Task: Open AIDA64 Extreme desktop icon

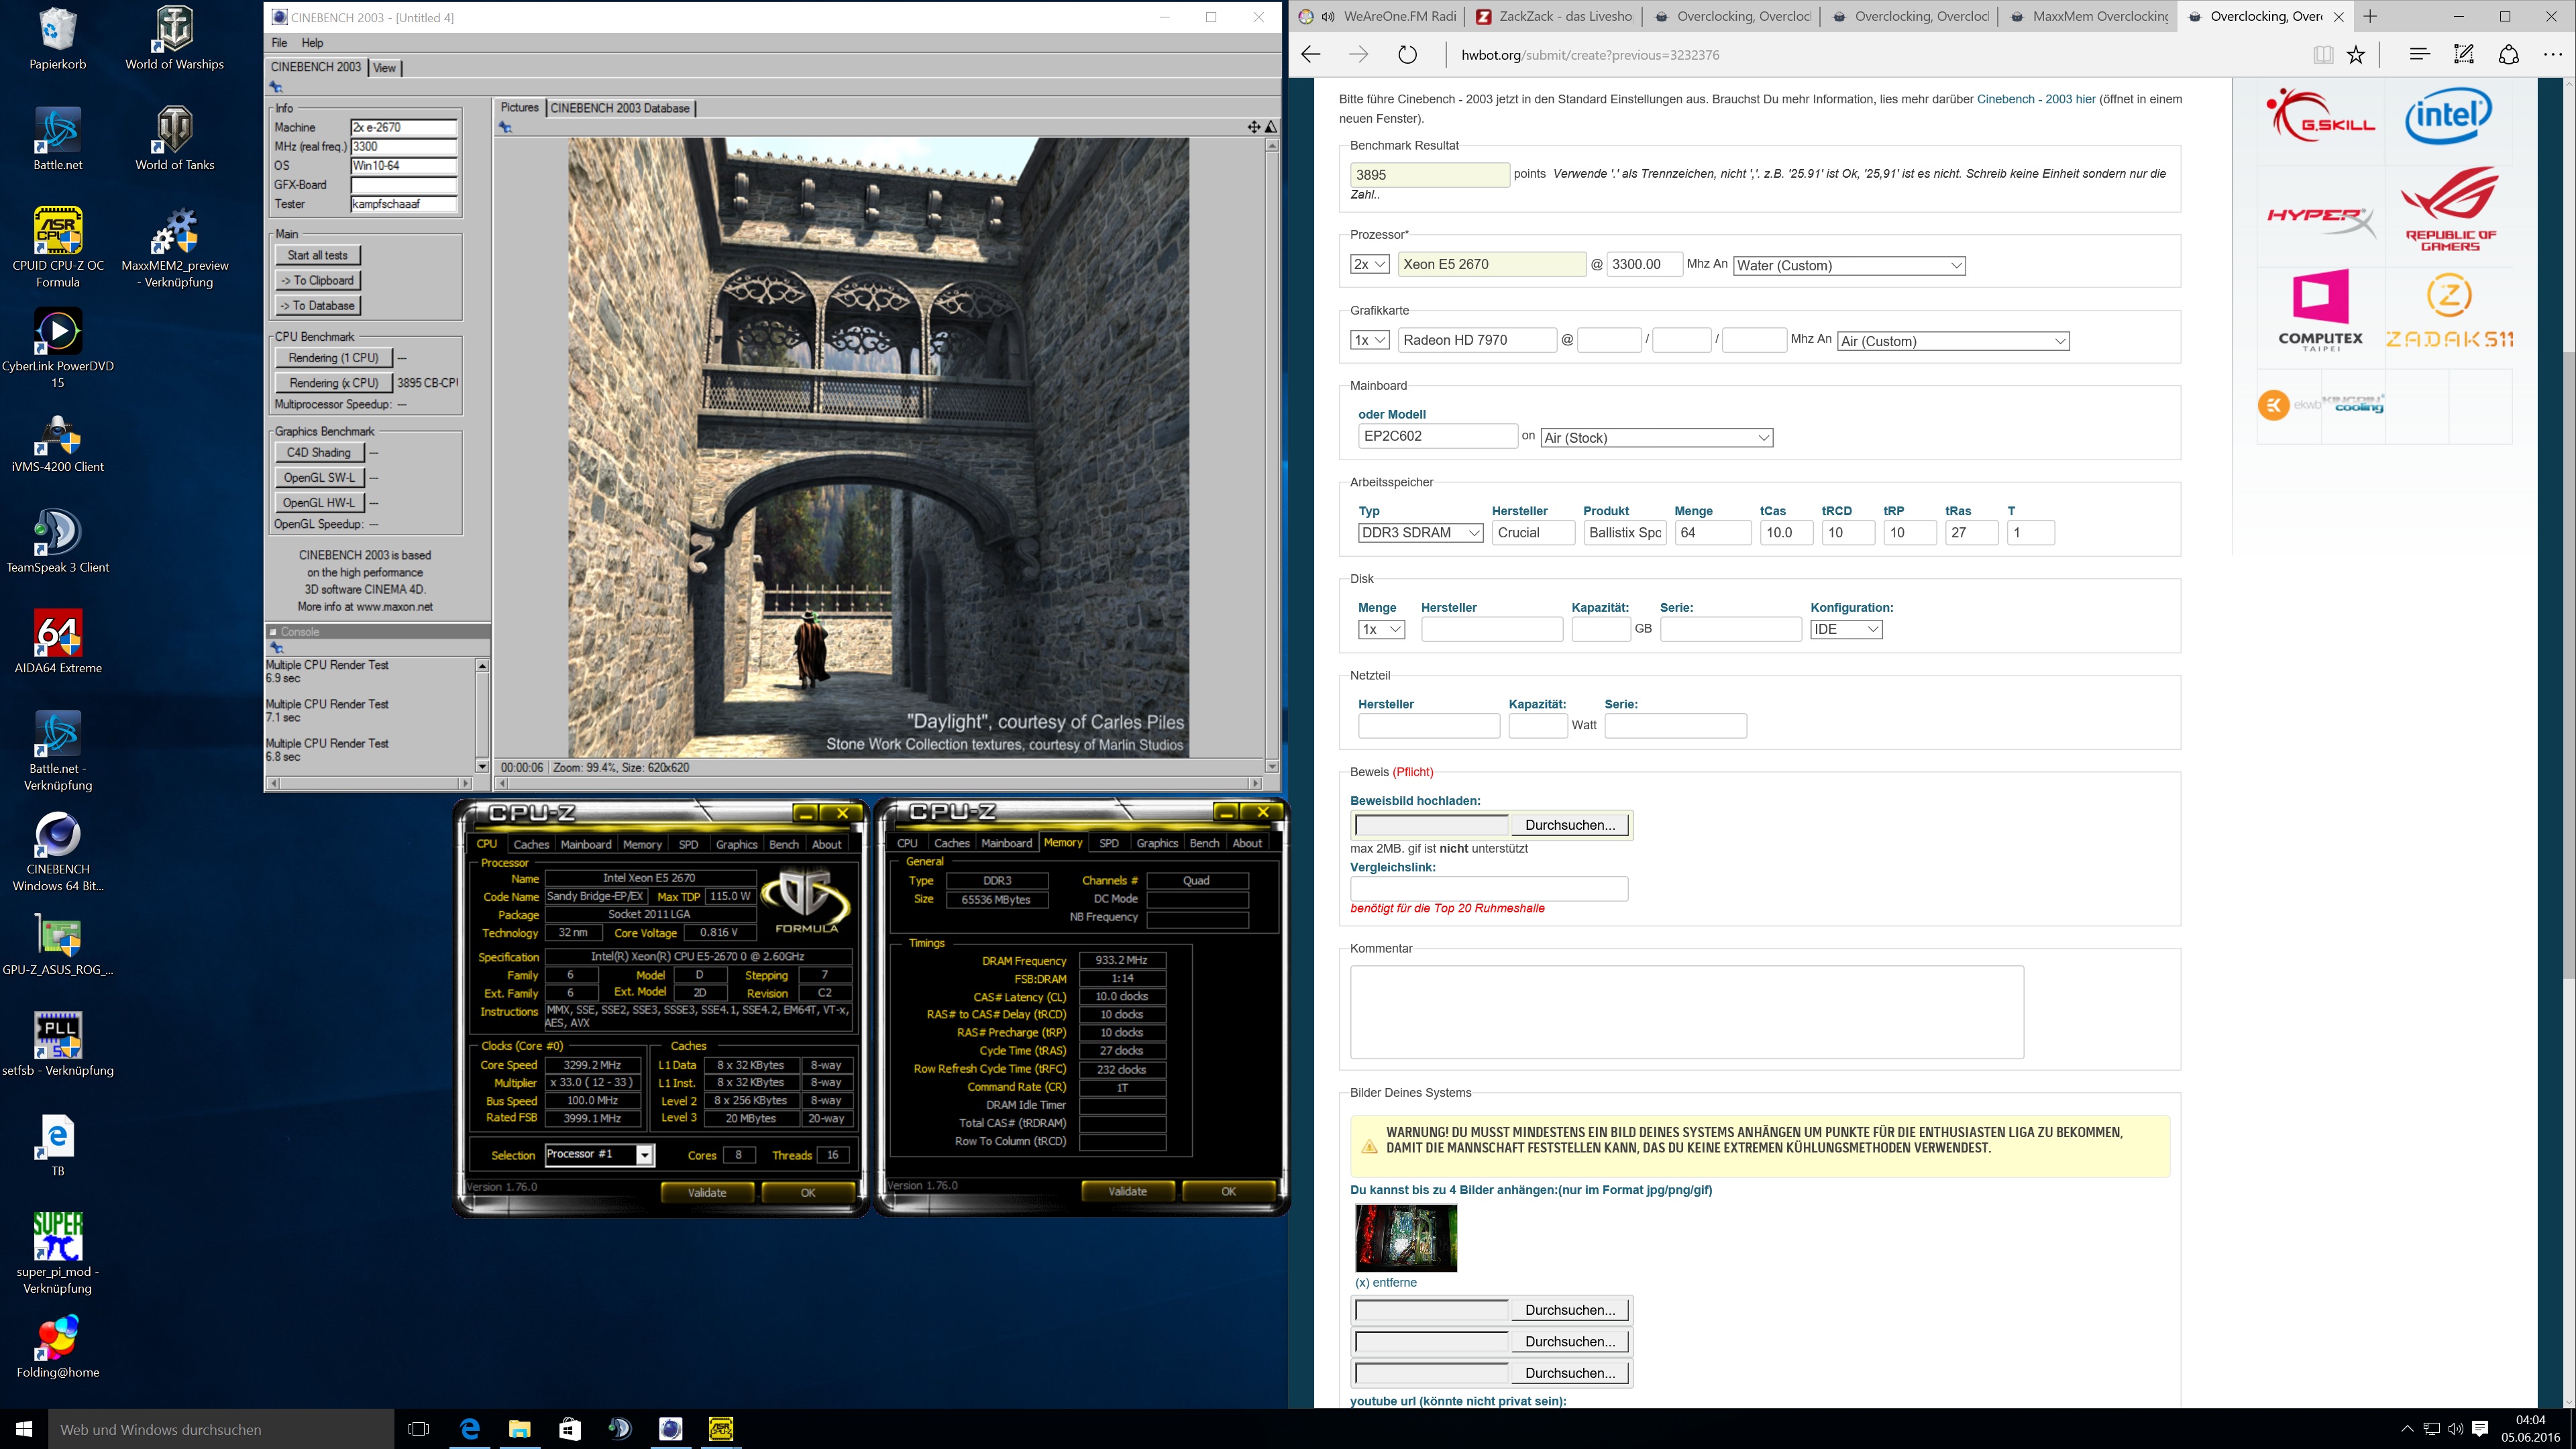Action: pos(58,642)
